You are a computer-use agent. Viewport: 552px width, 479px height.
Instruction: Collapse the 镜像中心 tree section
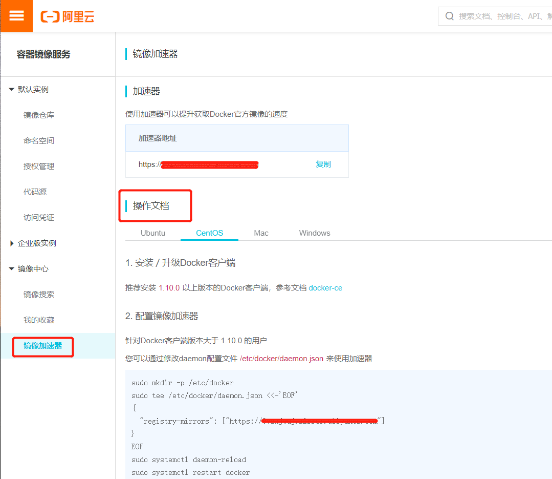12,269
